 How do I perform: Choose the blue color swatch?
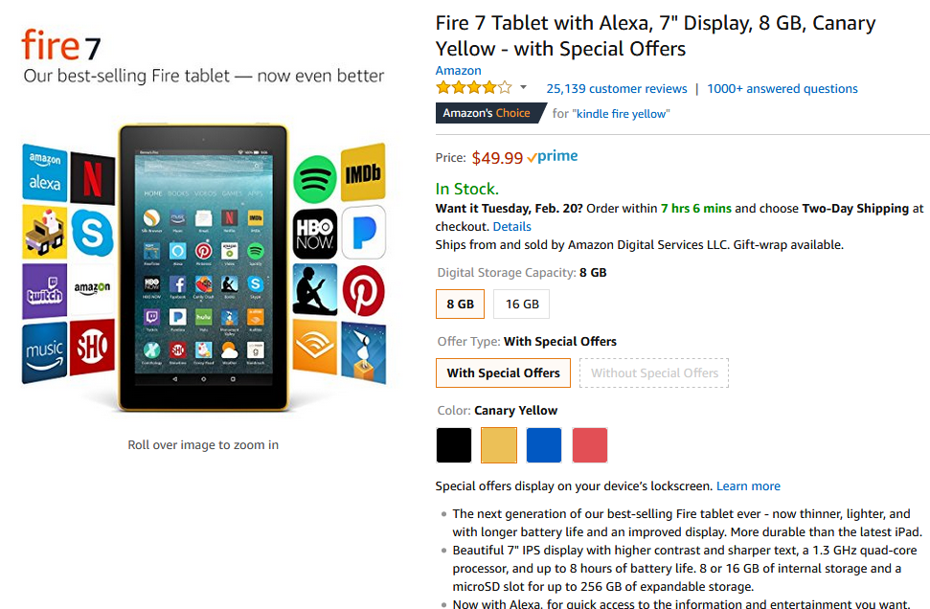click(544, 445)
